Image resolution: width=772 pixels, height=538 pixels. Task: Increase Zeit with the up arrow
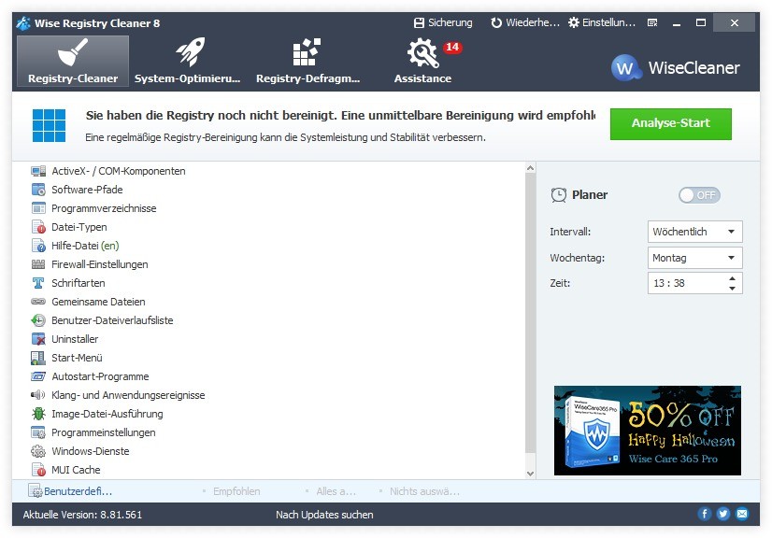click(732, 278)
